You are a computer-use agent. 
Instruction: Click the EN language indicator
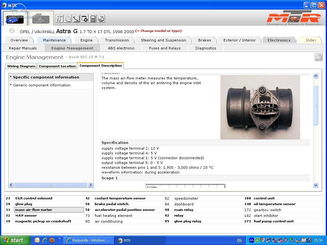[x=240, y=241]
